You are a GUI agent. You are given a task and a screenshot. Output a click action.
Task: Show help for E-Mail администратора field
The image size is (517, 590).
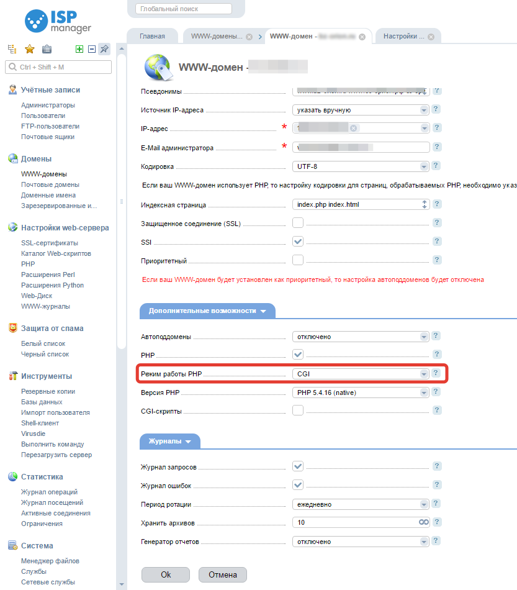tap(436, 147)
